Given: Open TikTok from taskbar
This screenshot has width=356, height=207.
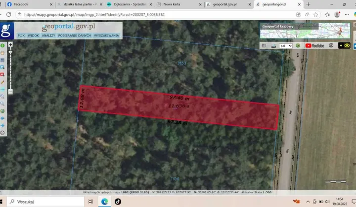Looking at the screenshot, I should tap(118, 202).
